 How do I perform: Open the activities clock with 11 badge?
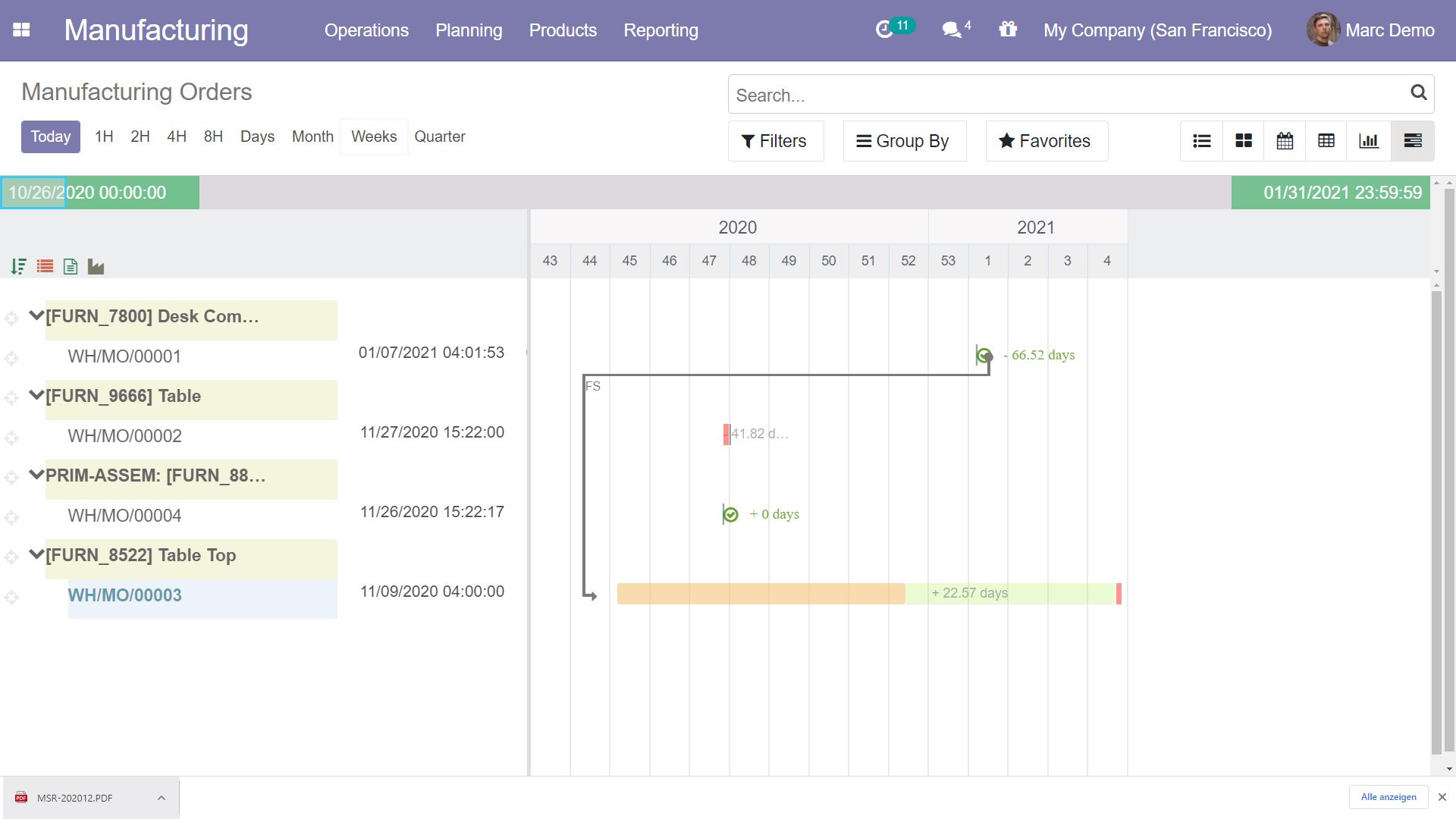pyautogui.click(x=885, y=30)
